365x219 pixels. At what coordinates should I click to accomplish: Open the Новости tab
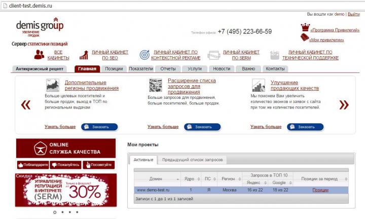[222, 69]
